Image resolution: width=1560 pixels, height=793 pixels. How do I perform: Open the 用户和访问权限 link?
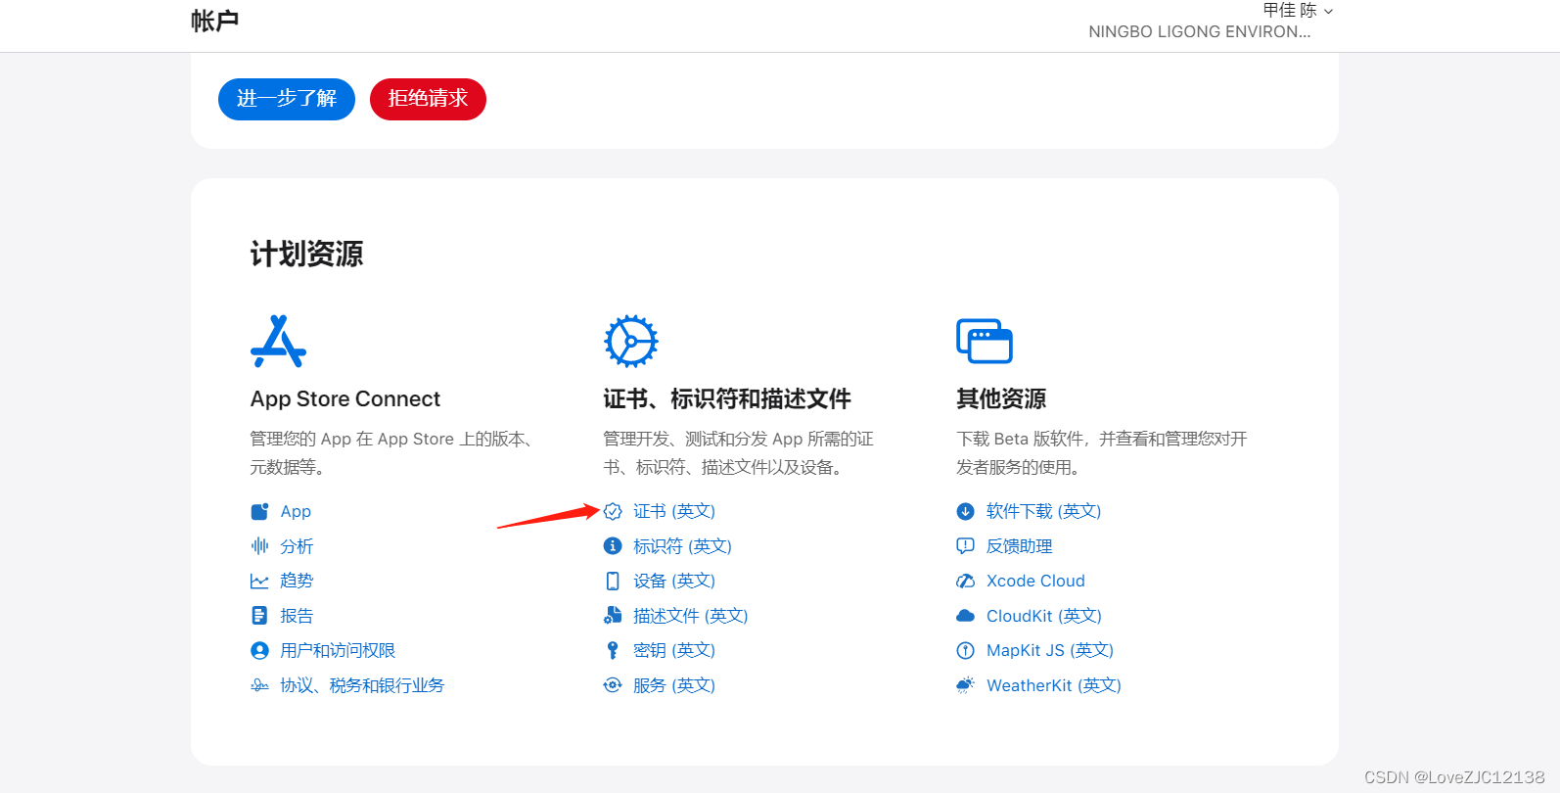click(338, 650)
